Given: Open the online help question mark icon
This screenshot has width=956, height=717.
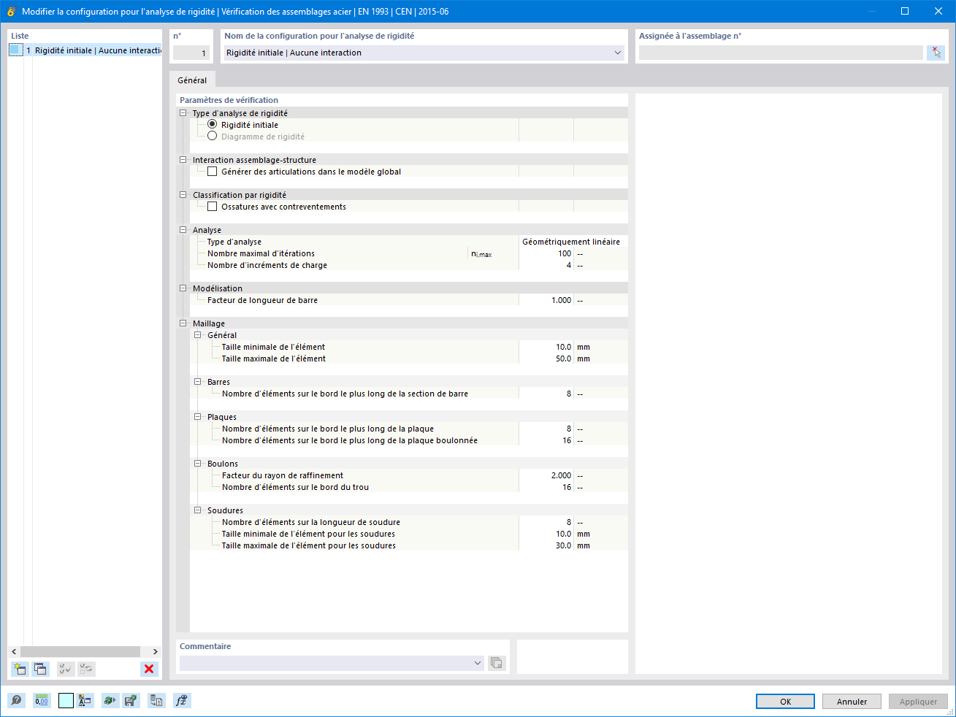Looking at the screenshot, I should 16,700.
